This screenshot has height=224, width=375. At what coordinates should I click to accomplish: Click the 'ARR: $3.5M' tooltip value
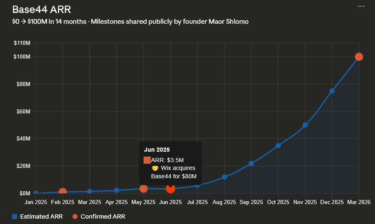(167, 160)
